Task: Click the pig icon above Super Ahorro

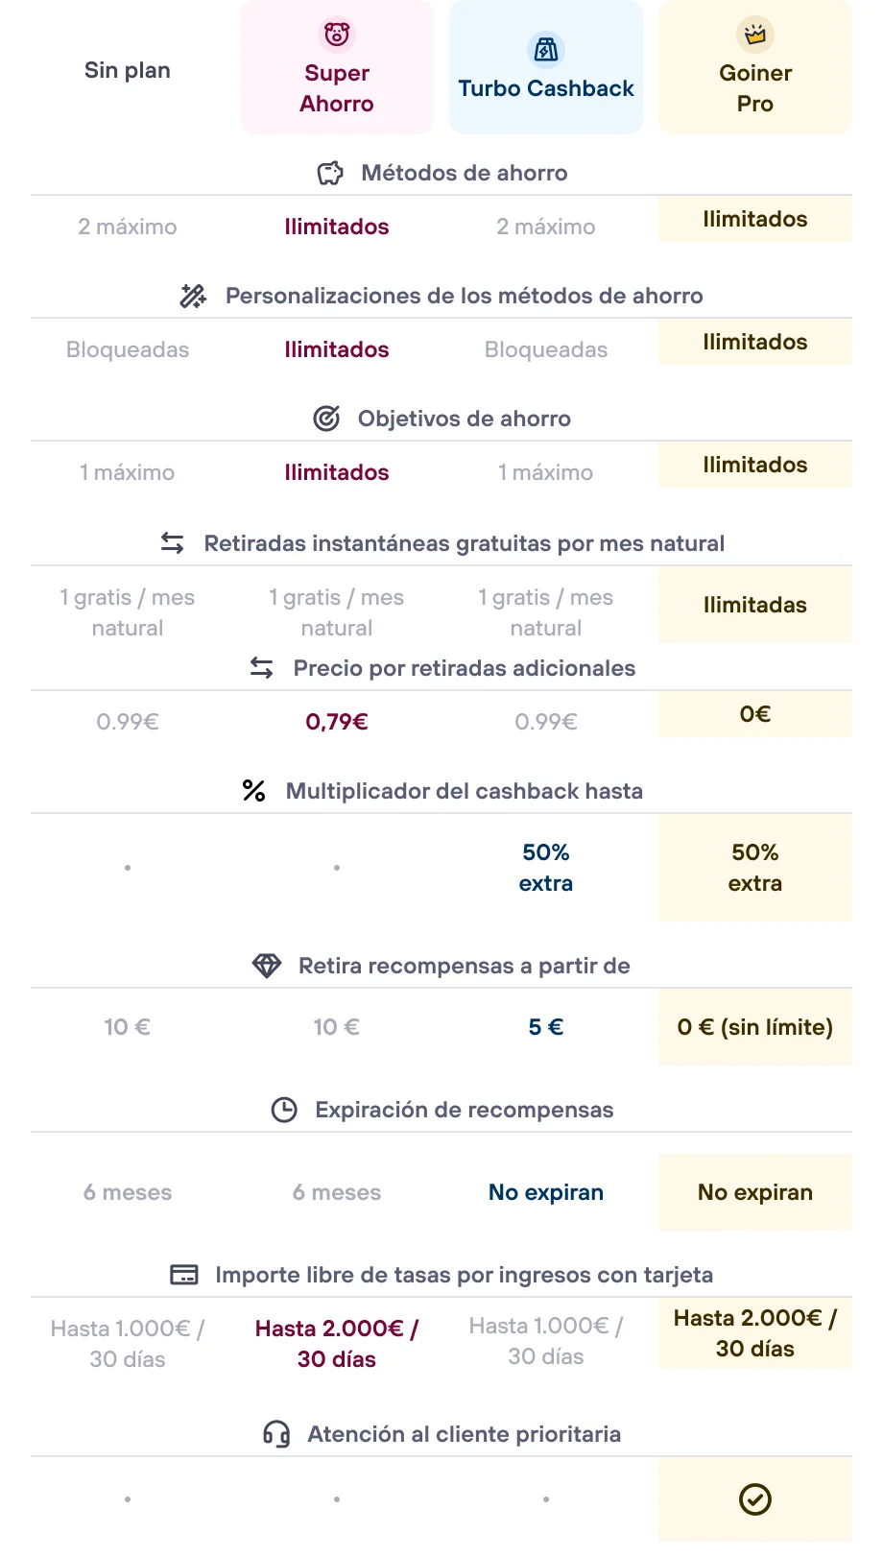Action: click(337, 35)
